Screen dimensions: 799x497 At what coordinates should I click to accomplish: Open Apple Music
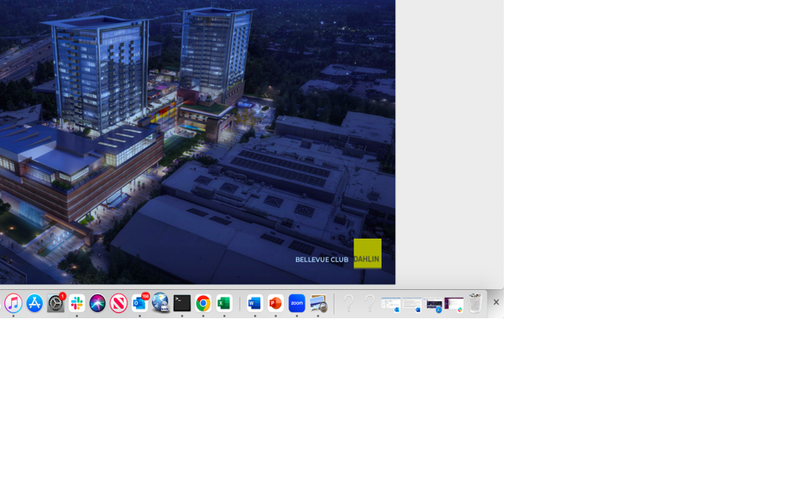pyautogui.click(x=13, y=302)
